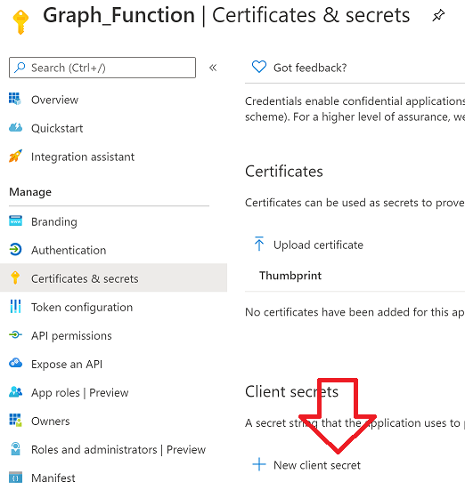Viewport: 465px width, 490px height.
Task: Open the Quickstart page
Action: coord(57,128)
